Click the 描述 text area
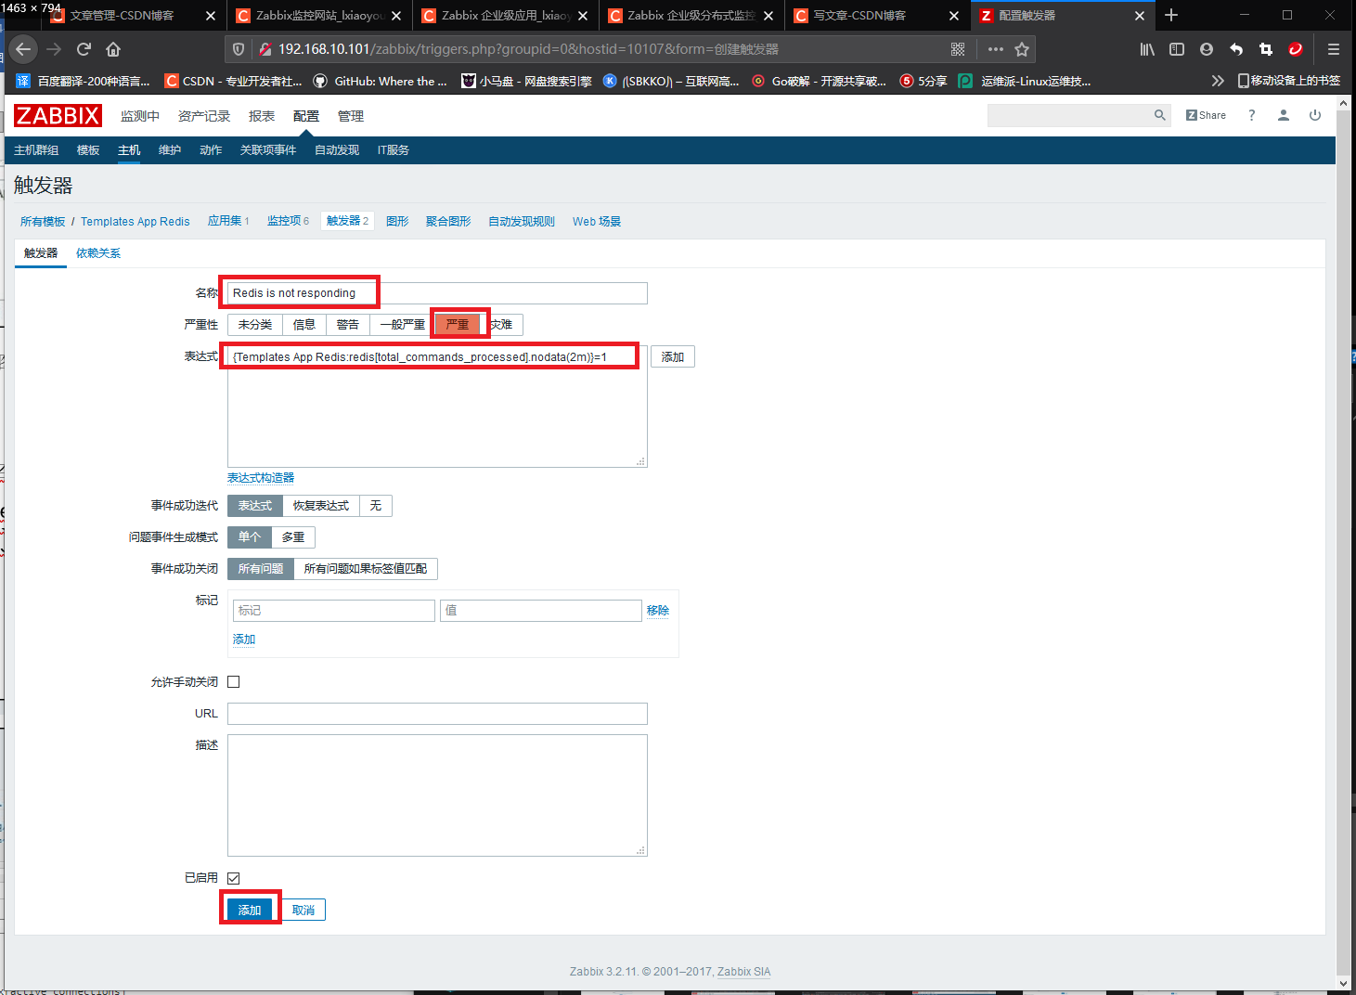Screen dimensions: 1356x995 coord(437,795)
